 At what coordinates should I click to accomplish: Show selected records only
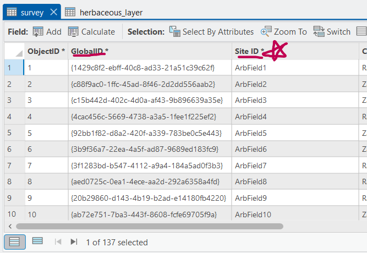point(37,241)
